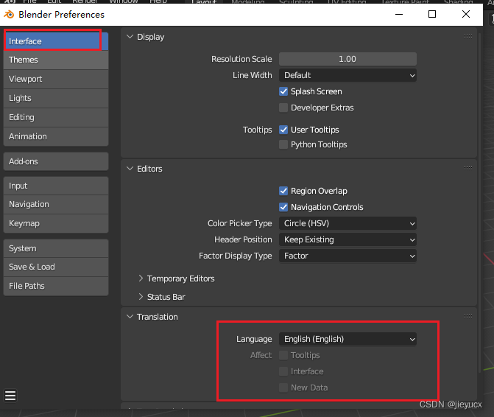Open the Add-ons section
The image size is (494, 417).
point(56,161)
